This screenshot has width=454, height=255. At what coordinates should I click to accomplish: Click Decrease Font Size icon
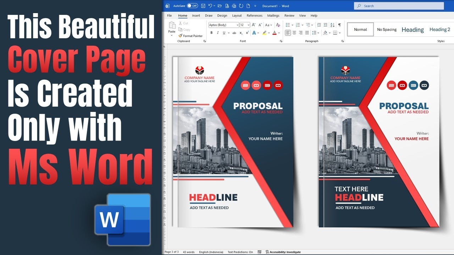coord(260,25)
